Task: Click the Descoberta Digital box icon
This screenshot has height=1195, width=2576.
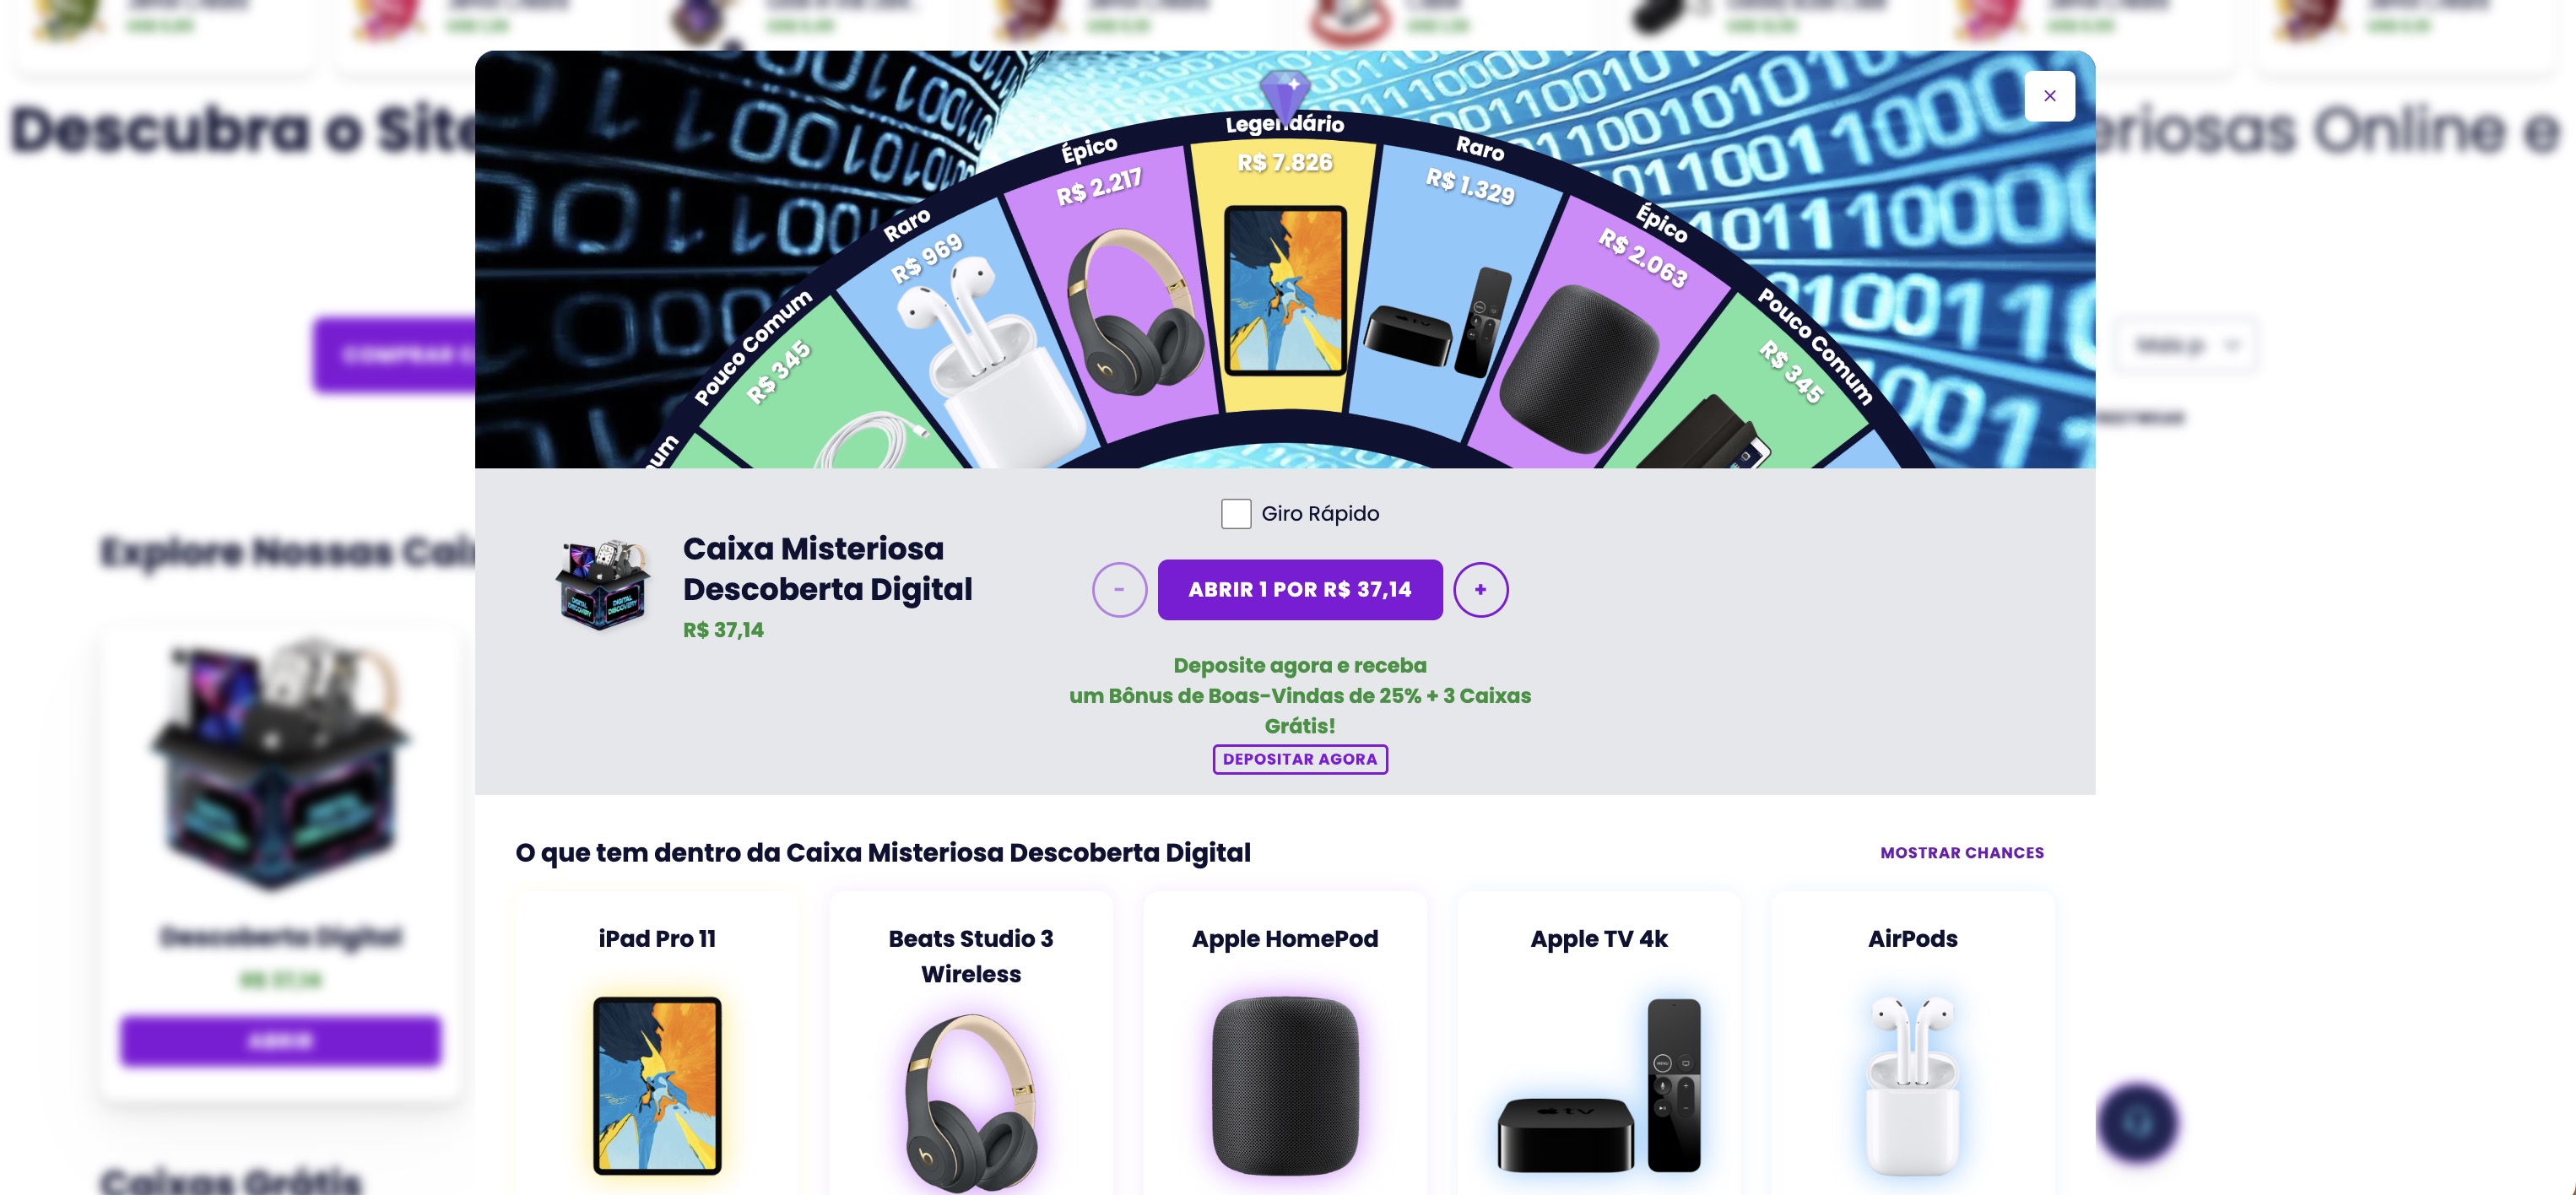Action: coord(603,585)
